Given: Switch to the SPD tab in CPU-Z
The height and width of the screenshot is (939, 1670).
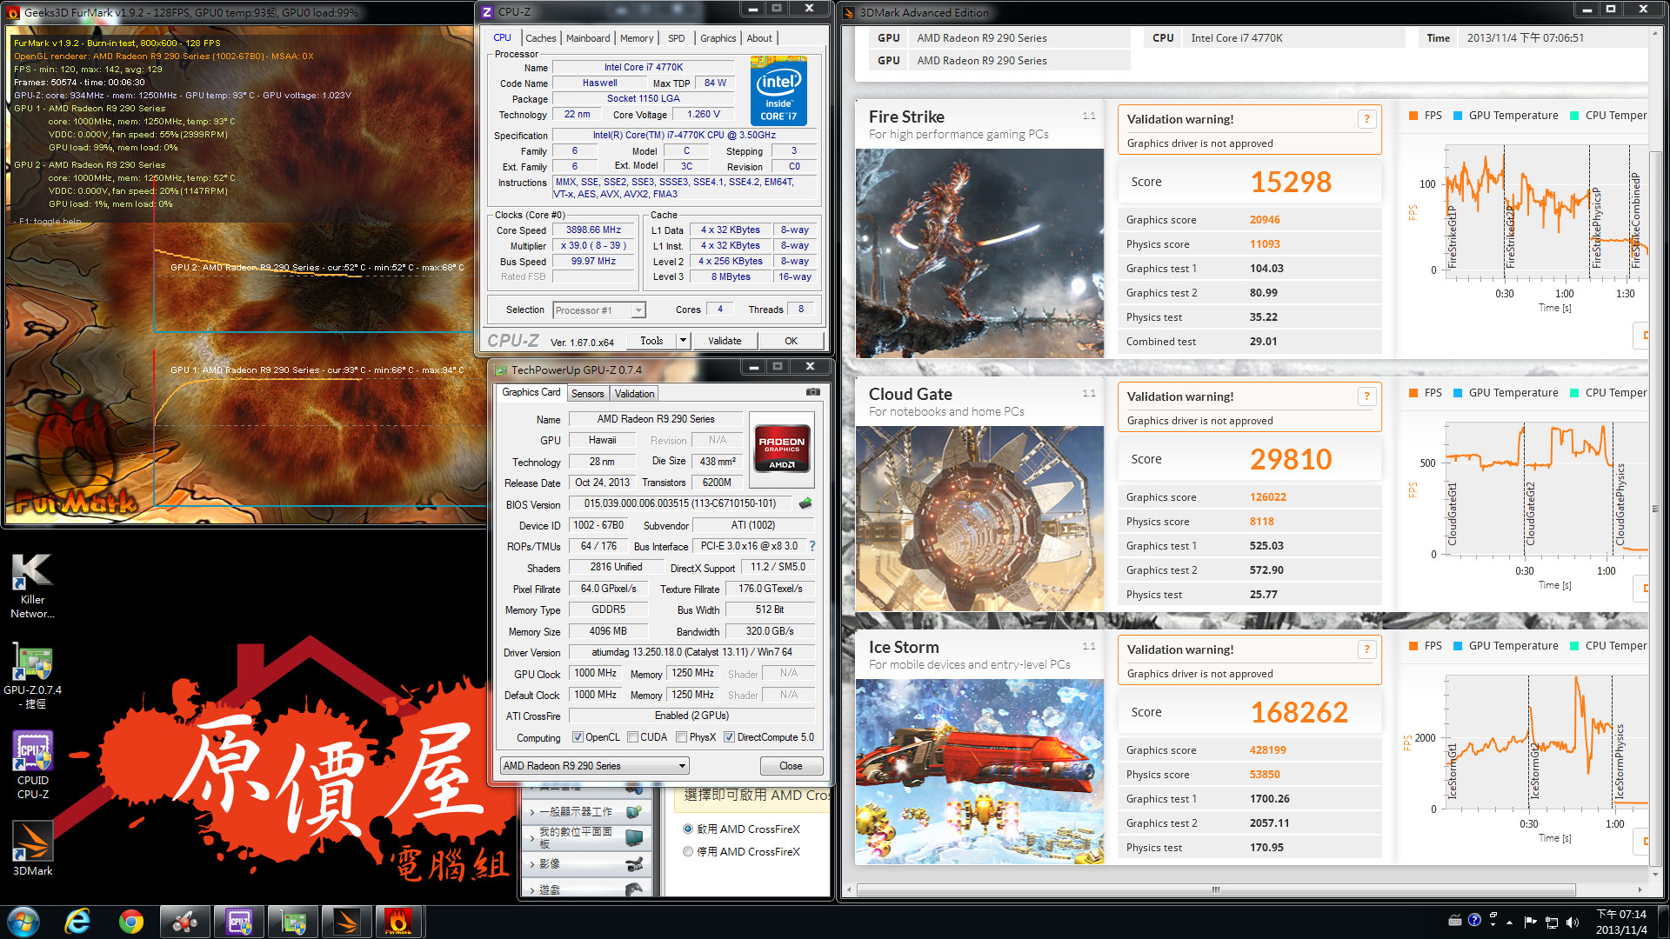Looking at the screenshot, I should tap(677, 38).
